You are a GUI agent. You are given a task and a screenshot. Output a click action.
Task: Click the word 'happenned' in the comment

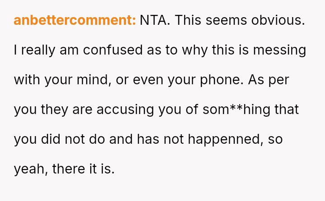(224, 139)
